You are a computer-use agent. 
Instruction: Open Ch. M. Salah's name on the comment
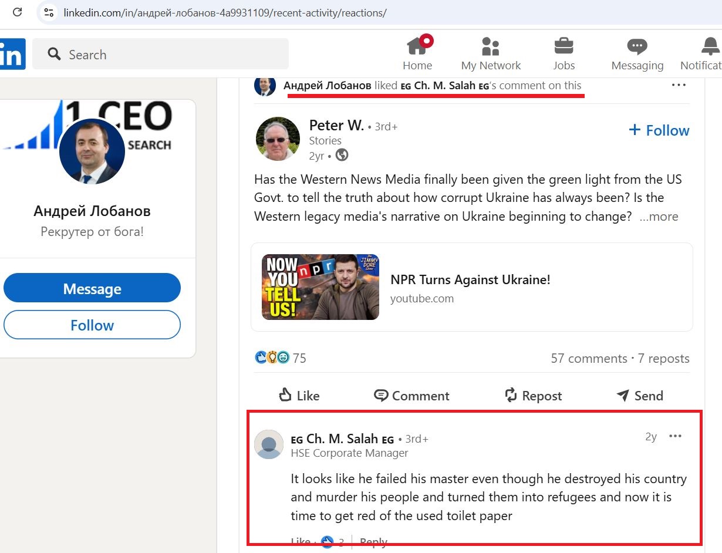tap(343, 439)
